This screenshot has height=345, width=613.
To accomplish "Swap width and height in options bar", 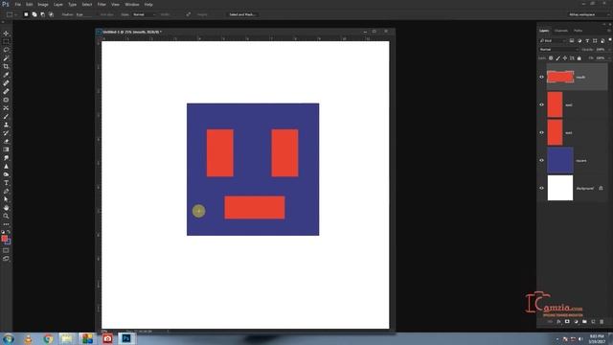I will (x=189, y=14).
